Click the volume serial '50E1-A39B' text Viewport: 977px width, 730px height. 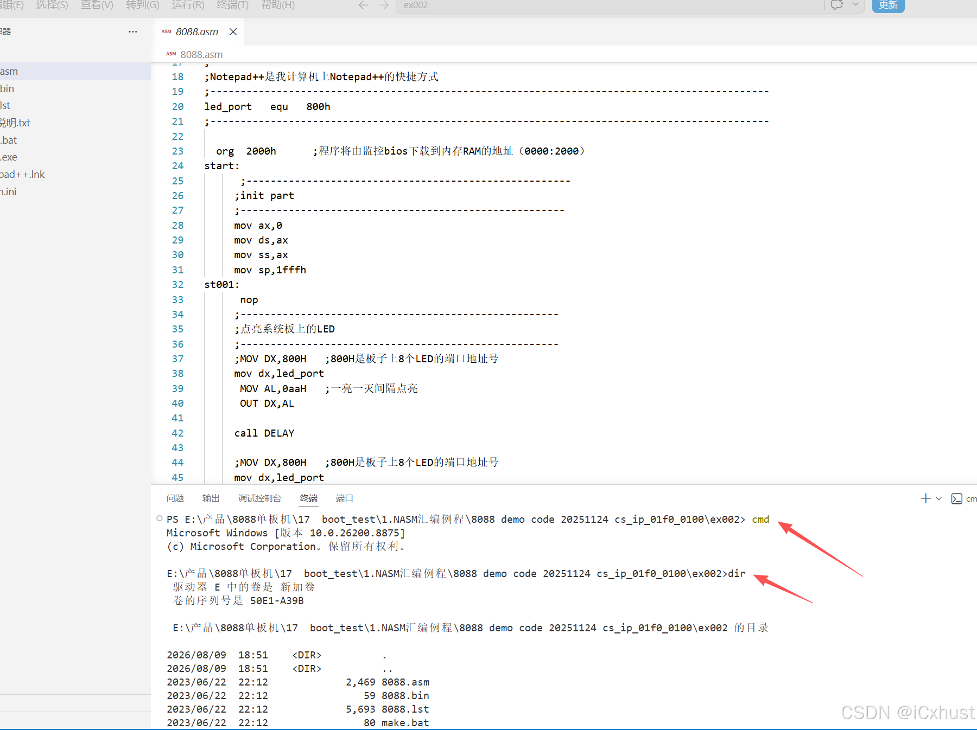pyautogui.click(x=277, y=601)
